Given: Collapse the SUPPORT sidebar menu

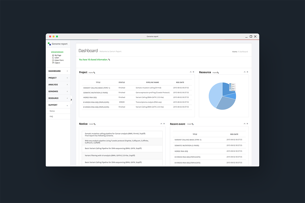Looking at the screenshot, I should (58, 105).
